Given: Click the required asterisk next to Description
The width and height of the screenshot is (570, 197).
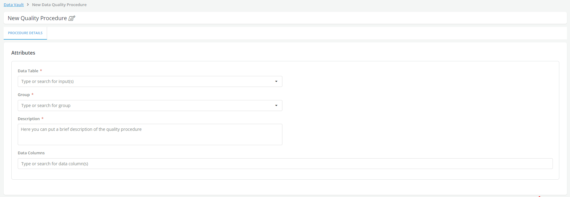Looking at the screenshot, I should pyautogui.click(x=42, y=119).
